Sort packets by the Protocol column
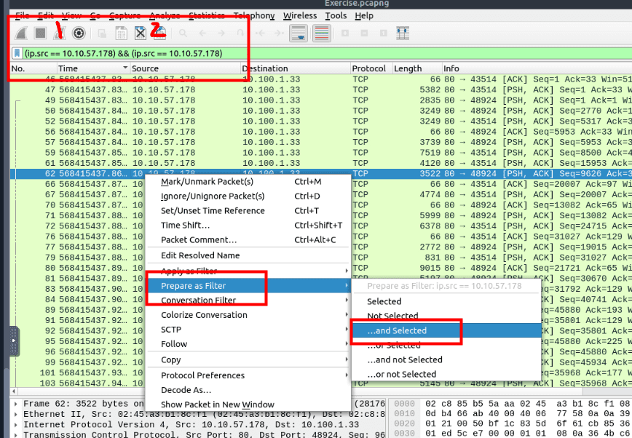Screen dimensions: 632x438 [x=369, y=68]
